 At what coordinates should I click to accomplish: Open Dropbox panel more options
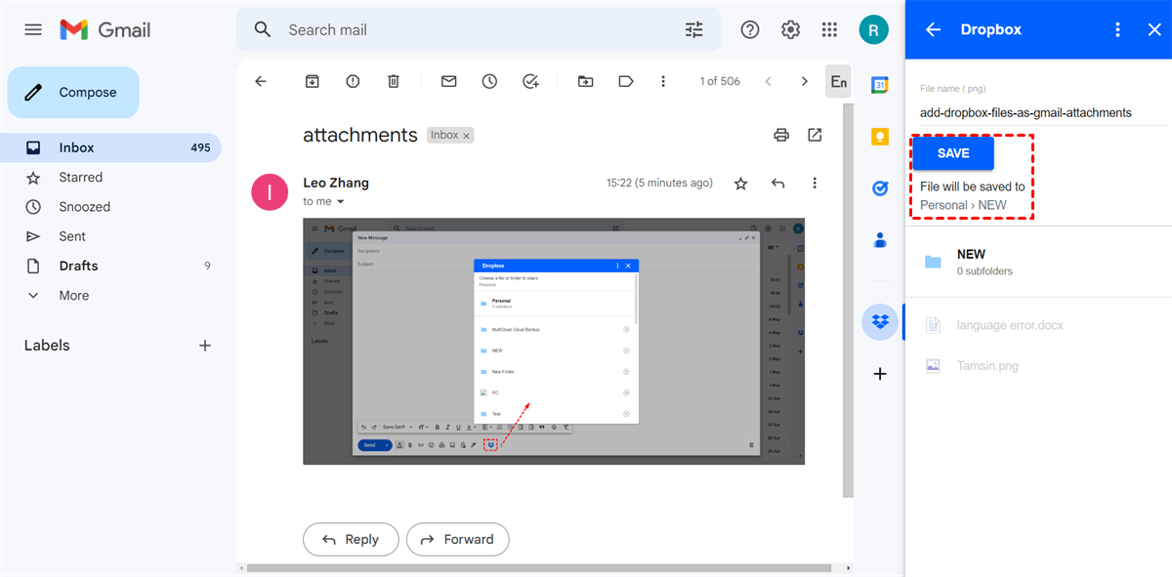[x=1118, y=29]
